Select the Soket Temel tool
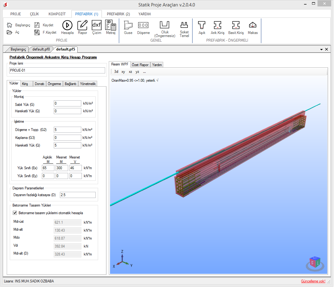The width and height of the screenshot is (334, 287). 184,29
